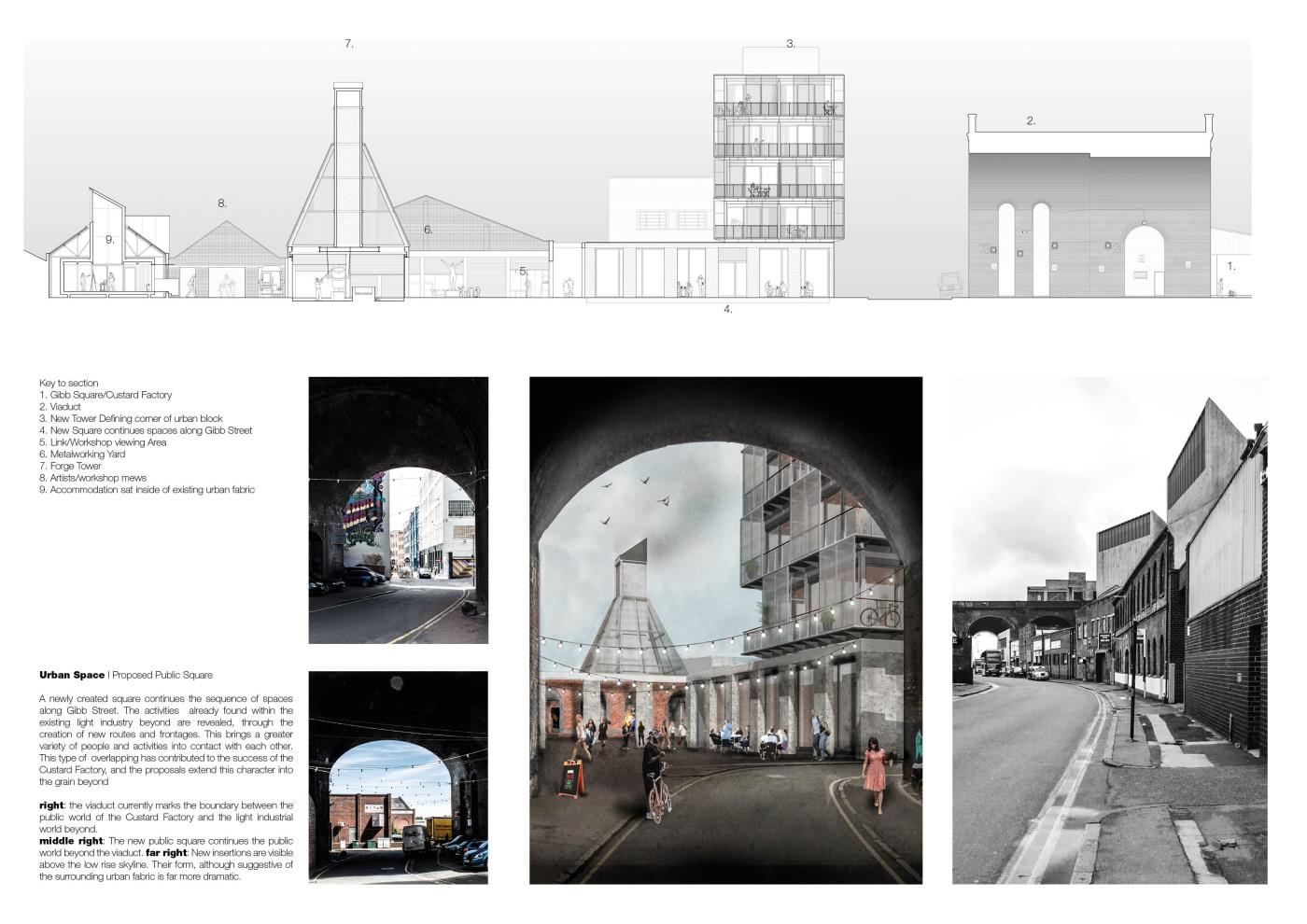Click number 2 label on the viaduct elevation
This screenshot has height=924, width=1307.
[1031, 121]
